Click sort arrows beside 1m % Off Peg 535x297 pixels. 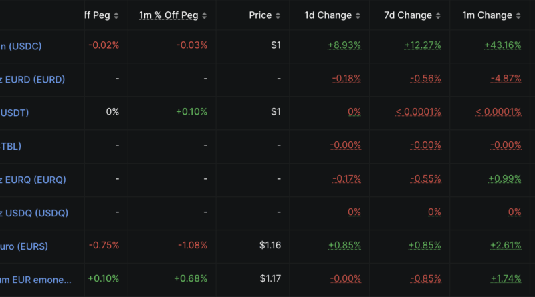click(205, 15)
